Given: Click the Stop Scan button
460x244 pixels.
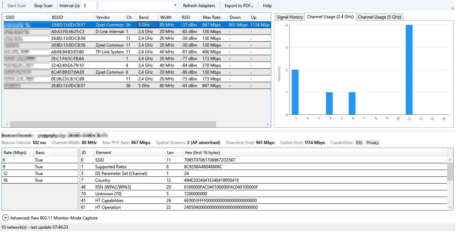Looking at the screenshot, I should [43, 5].
